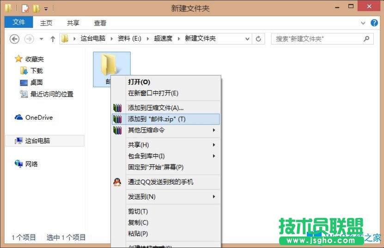Screen dimensions: 384x248
Task: Expand the arrow after 资料 (E:) in path
Action: [148, 39]
